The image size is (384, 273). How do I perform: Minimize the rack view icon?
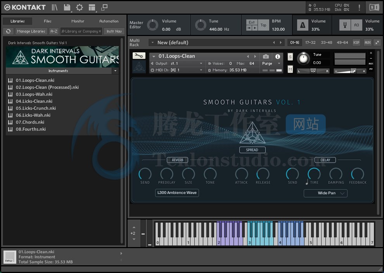[x=377, y=43]
